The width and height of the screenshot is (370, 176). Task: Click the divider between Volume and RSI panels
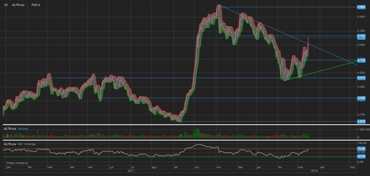pos(180,140)
